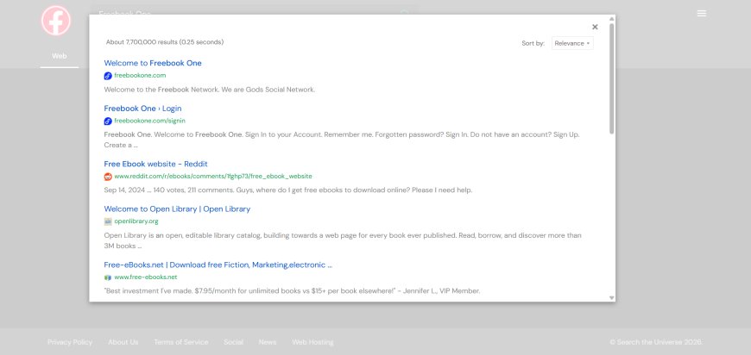The height and width of the screenshot is (355, 751).
Task: Close the search results overlay
Action: tap(595, 28)
